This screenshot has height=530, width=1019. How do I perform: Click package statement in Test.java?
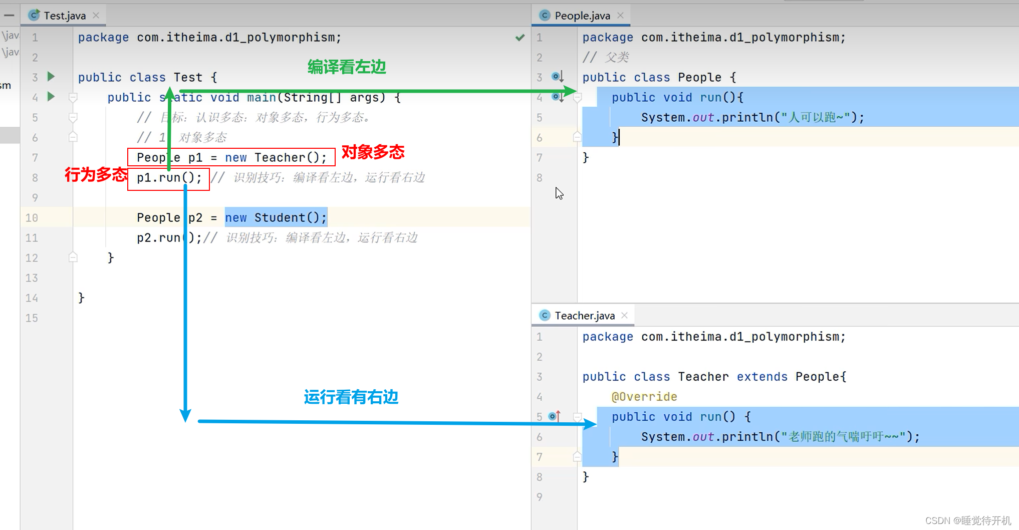tap(209, 38)
